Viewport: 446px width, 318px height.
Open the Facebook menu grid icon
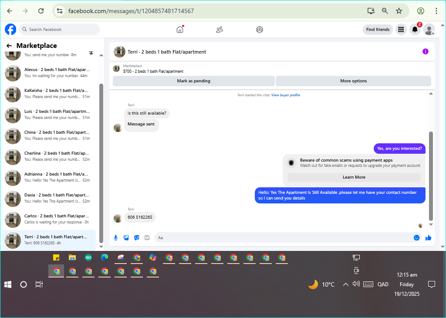click(x=401, y=29)
